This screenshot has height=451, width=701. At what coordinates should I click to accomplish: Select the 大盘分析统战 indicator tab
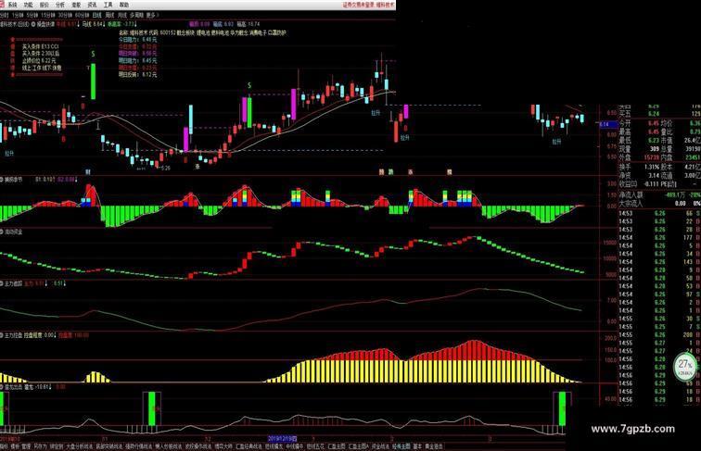click(79, 446)
